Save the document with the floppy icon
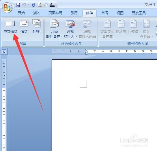This screenshot has width=157, height=151. click(x=18, y=5)
